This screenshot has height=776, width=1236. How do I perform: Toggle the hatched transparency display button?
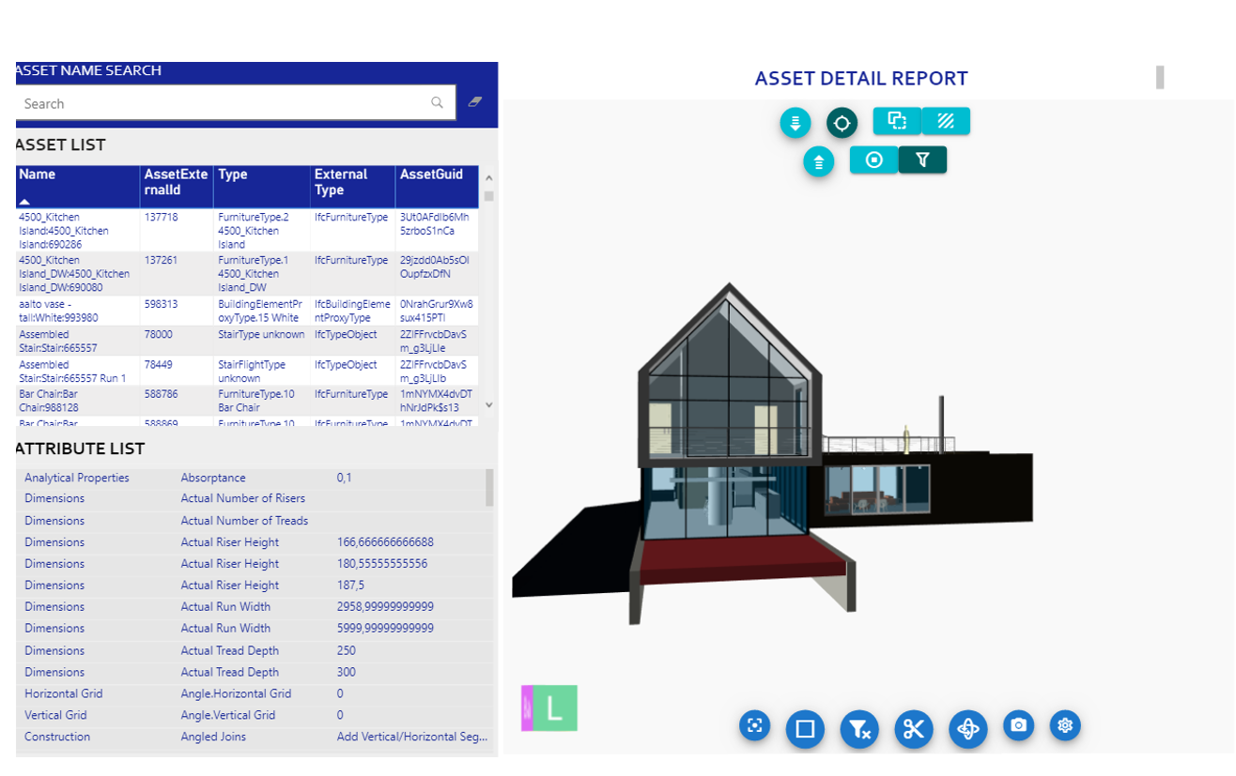pyautogui.click(x=945, y=121)
